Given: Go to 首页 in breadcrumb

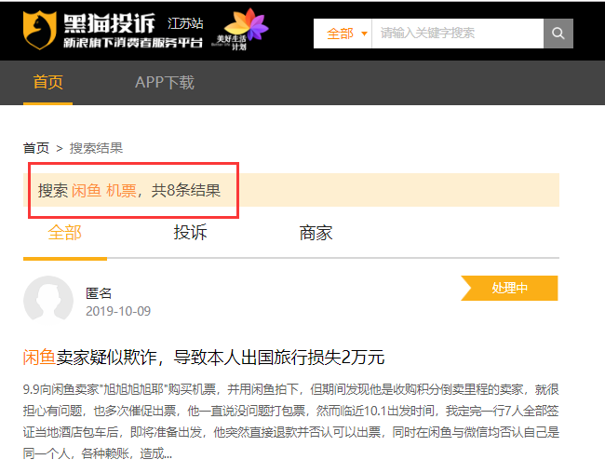Looking at the screenshot, I should tap(36, 148).
